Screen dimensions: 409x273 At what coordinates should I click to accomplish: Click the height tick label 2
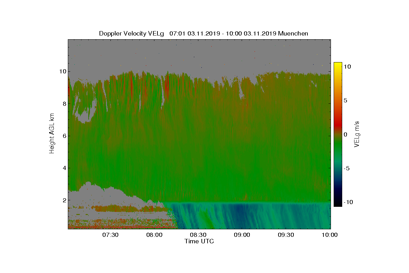click(64, 200)
